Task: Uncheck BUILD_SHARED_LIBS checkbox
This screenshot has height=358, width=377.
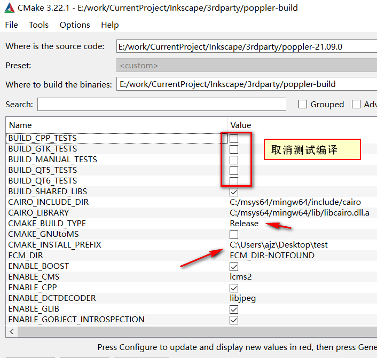Action: 234,192
